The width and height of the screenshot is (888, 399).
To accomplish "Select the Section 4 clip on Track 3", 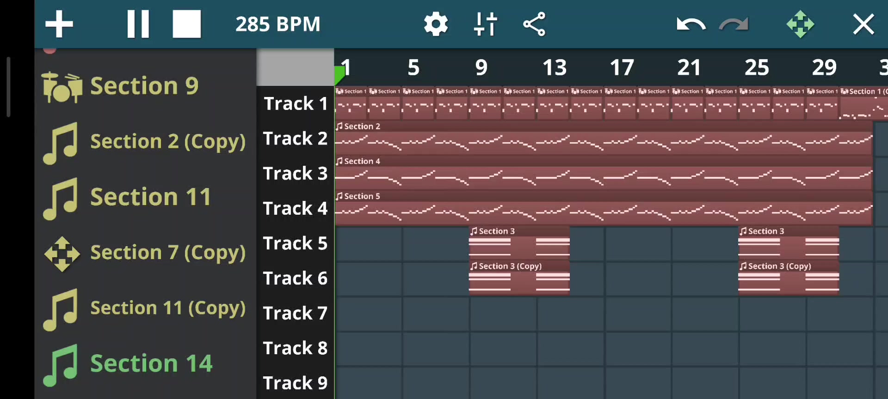I will [604, 173].
